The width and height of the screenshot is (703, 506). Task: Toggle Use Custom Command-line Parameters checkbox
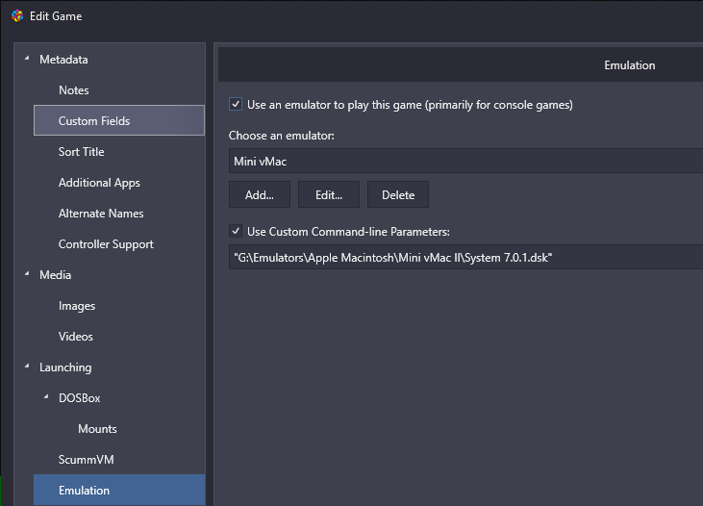pos(236,231)
